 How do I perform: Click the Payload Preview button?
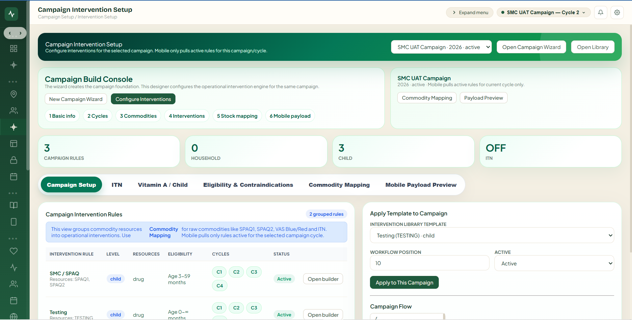(x=484, y=98)
